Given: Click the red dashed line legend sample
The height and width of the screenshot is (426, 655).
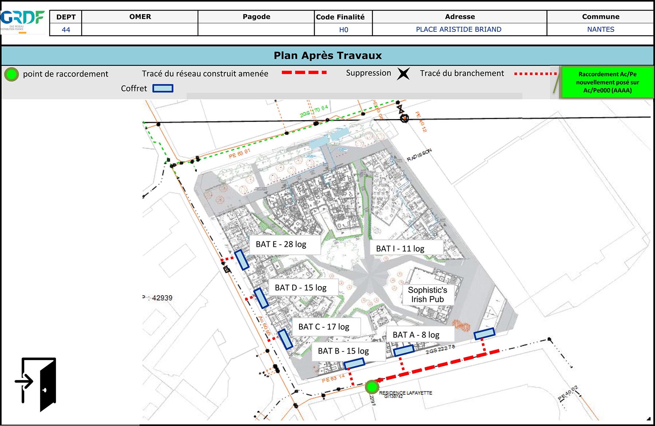Looking at the screenshot, I should click(304, 73).
